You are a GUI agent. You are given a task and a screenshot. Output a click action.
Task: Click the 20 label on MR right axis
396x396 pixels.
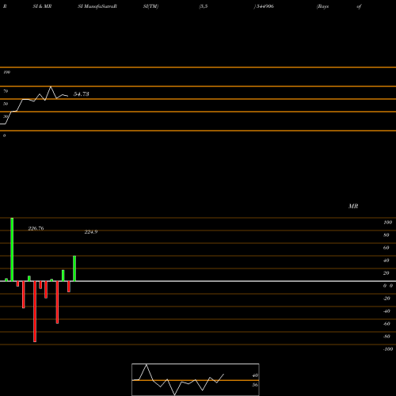click(386, 273)
